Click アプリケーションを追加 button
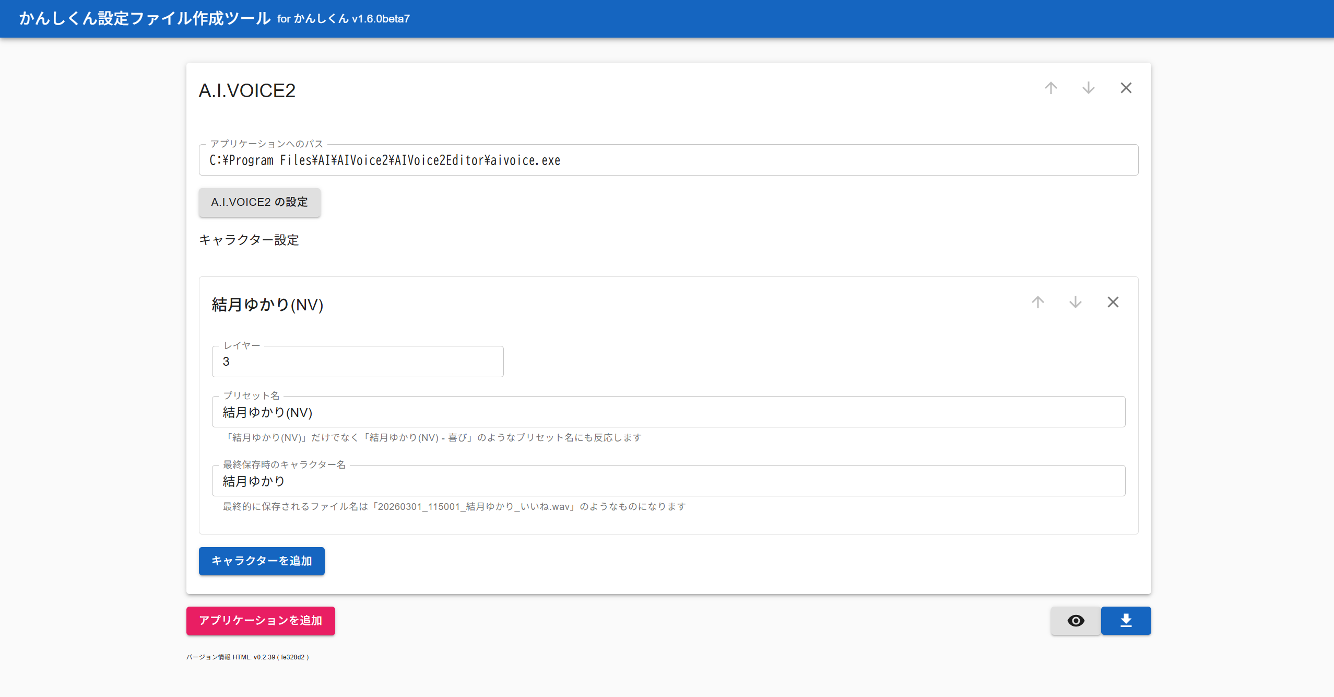The height and width of the screenshot is (697, 1334). [261, 621]
